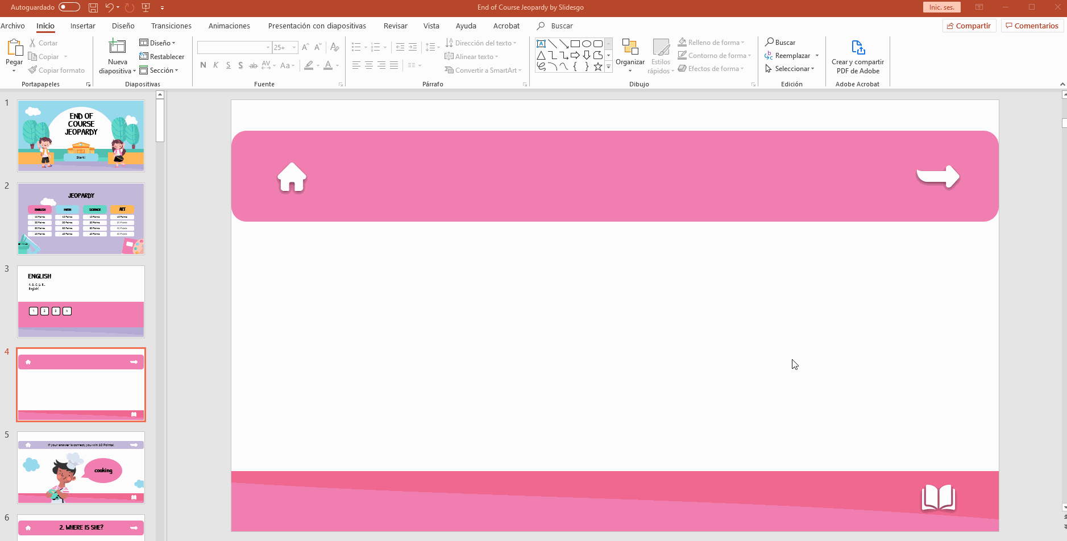Toggle strikethrough abc formatting
This screenshot has height=541, width=1067.
pos(254,65)
